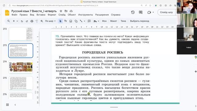Screen dimensions: 197x111
Task: Switch to grid view icon
Action: [7, 105]
